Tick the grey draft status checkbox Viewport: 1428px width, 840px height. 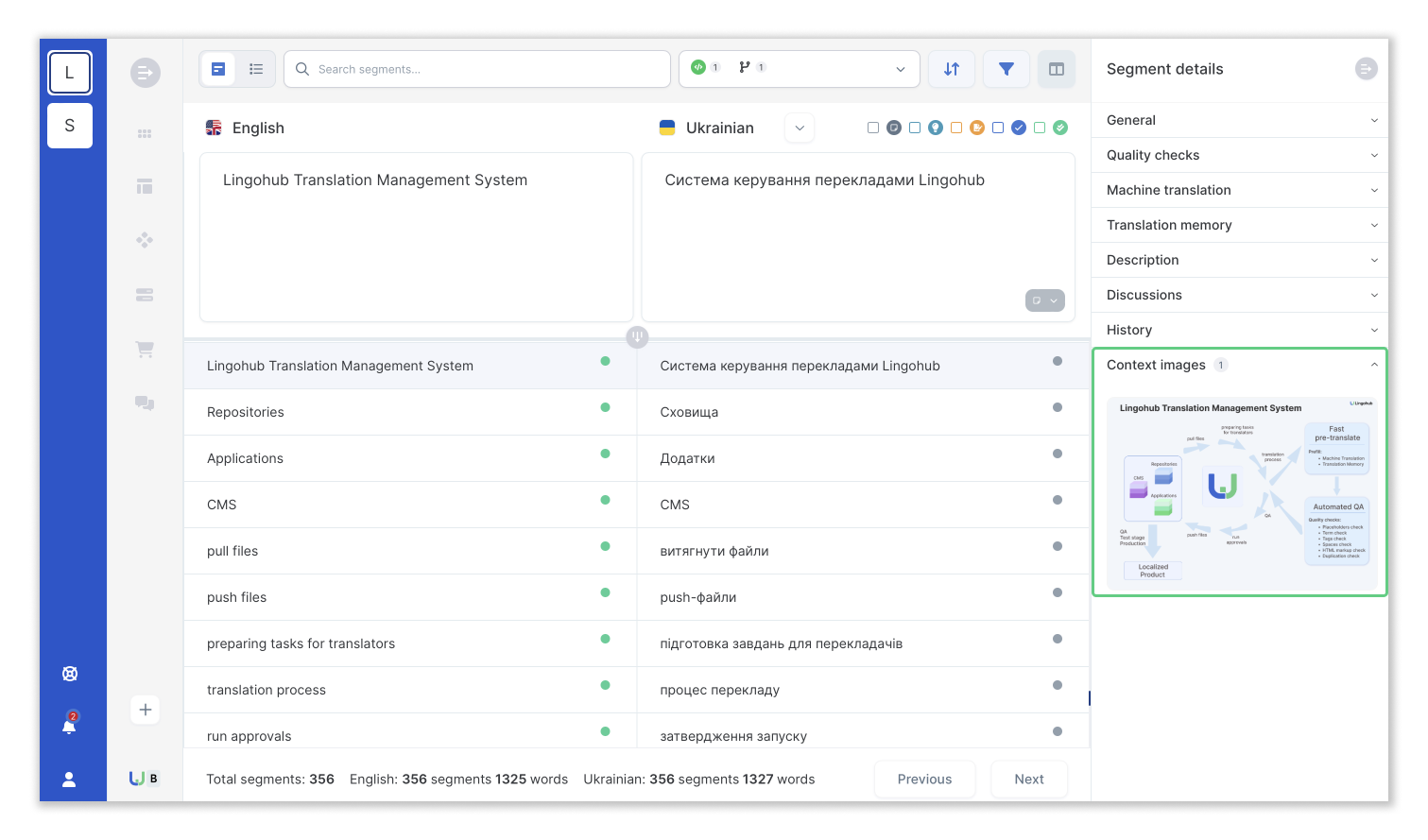(x=873, y=128)
